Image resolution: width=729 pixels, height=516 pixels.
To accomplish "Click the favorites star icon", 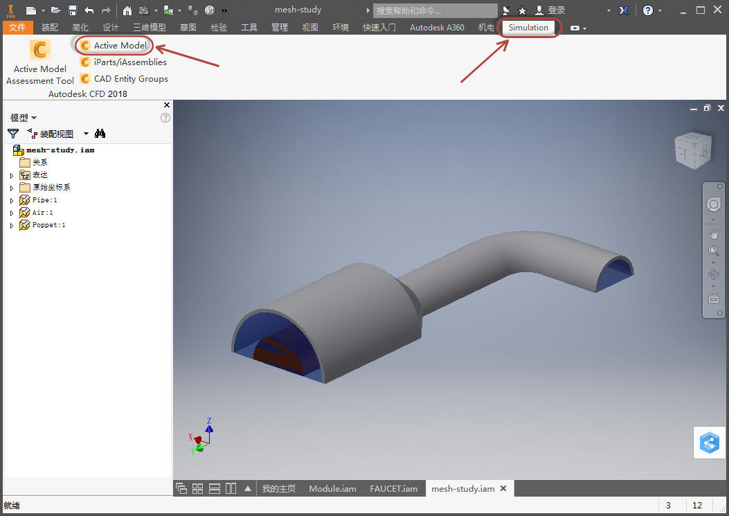I will point(522,10).
